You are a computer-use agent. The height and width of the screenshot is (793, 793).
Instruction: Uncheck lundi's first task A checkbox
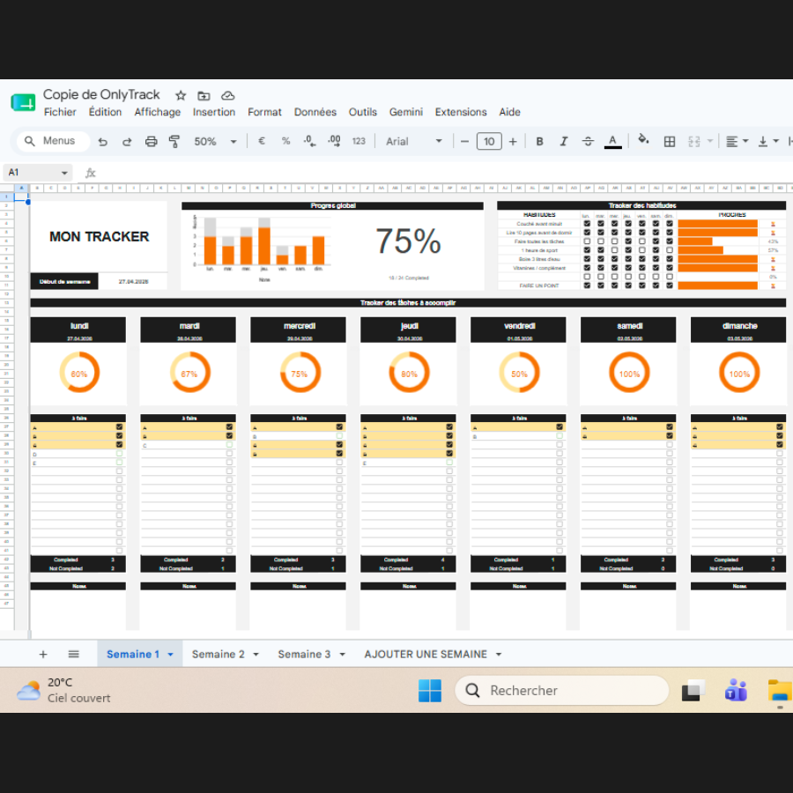[119, 427]
